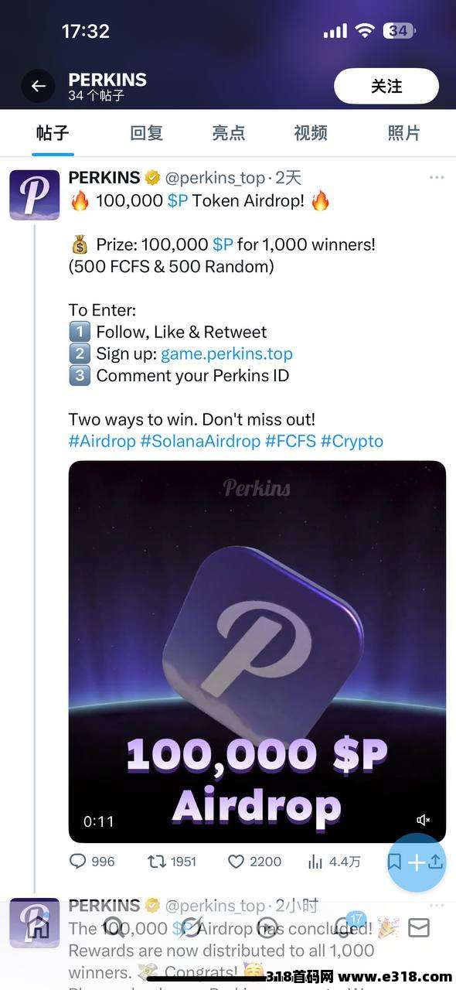Image resolution: width=456 pixels, height=990 pixels.
Task: Open the three-dot menu on first post
Action: 437,177
